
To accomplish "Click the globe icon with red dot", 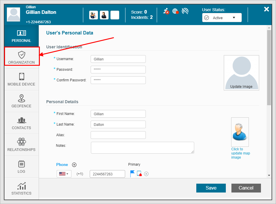I will pos(175,11).
